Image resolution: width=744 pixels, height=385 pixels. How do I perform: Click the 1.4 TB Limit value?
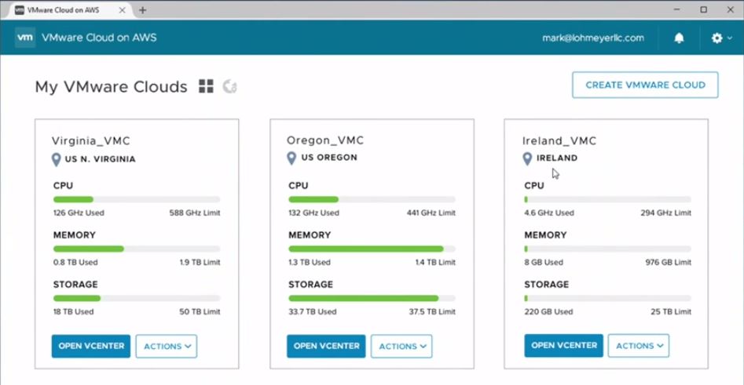point(435,262)
